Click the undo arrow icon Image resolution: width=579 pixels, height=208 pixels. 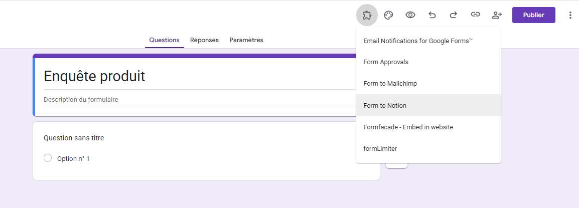tap(432, 15)
